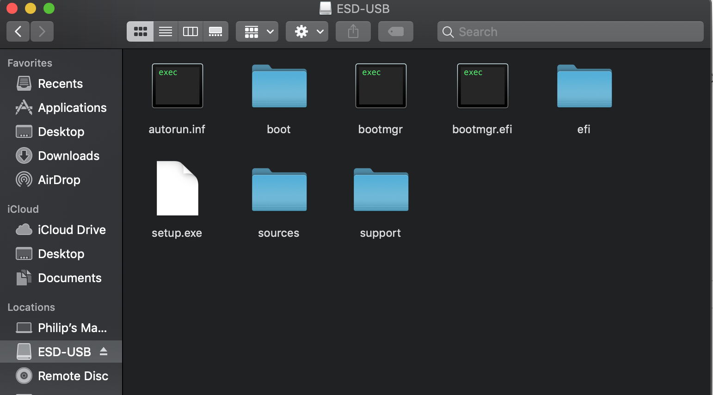
Task: Switch to gallery view
Action: click(215, 31)
